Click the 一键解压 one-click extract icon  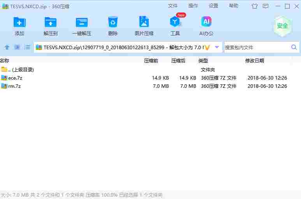click(82, 22)
